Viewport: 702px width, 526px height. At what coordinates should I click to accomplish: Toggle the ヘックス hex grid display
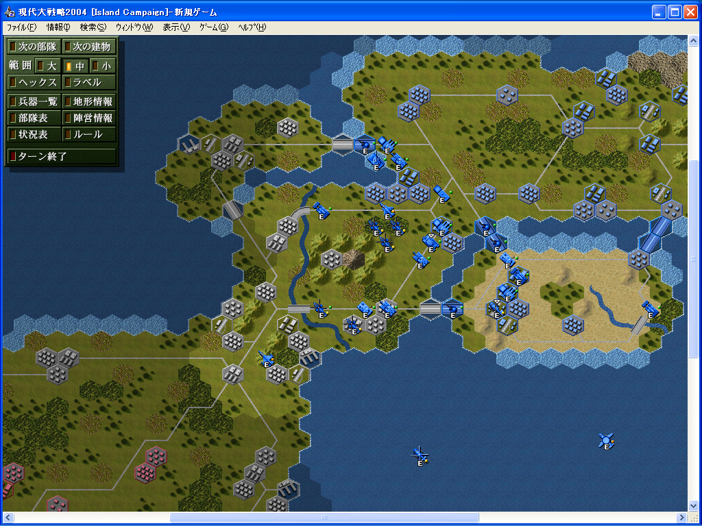[33, 82]
